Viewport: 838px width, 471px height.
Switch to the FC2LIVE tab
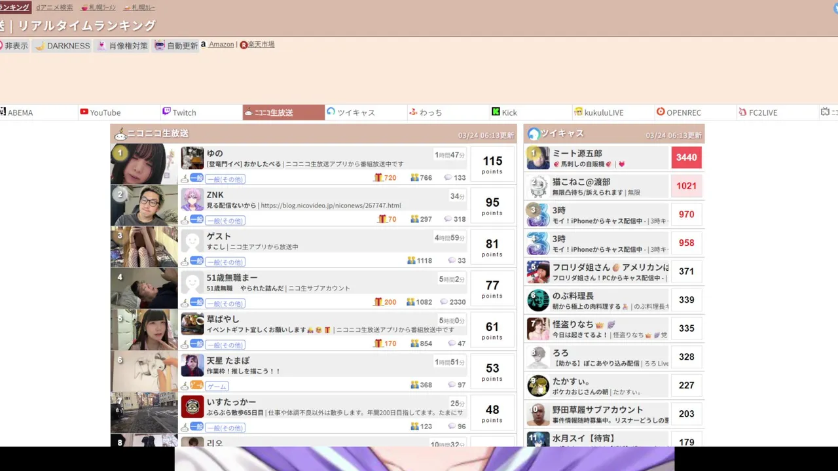pos(778,113)
